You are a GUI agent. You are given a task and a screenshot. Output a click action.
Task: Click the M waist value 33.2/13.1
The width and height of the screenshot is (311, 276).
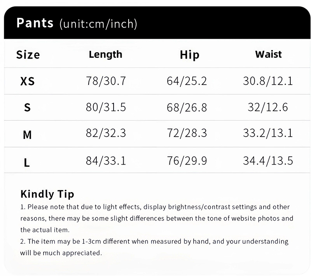(268, 134)
